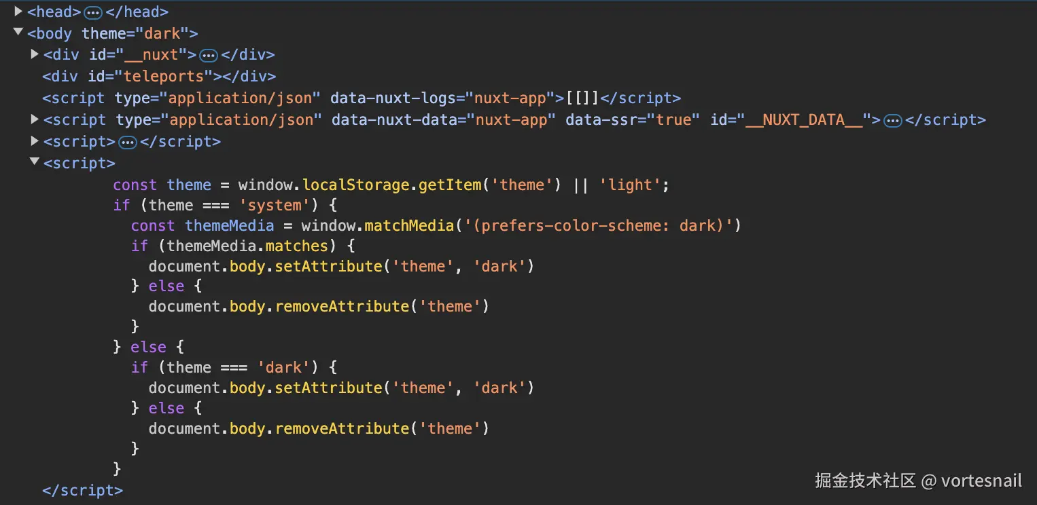Screen dimensions: 1037x505
Task: Click the opening <head> tag text
Action: pos(54,12)
